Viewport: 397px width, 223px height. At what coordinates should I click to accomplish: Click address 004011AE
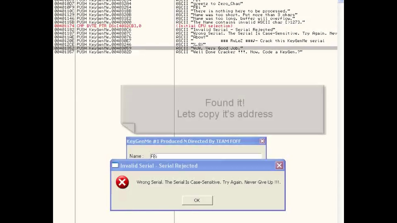pos(64,37)
